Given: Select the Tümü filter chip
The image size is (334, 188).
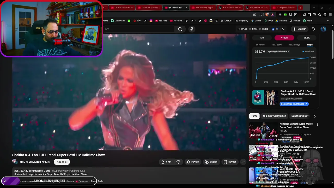Looking at the screenshot, I should pyautogui.click(x=254, y=116).
